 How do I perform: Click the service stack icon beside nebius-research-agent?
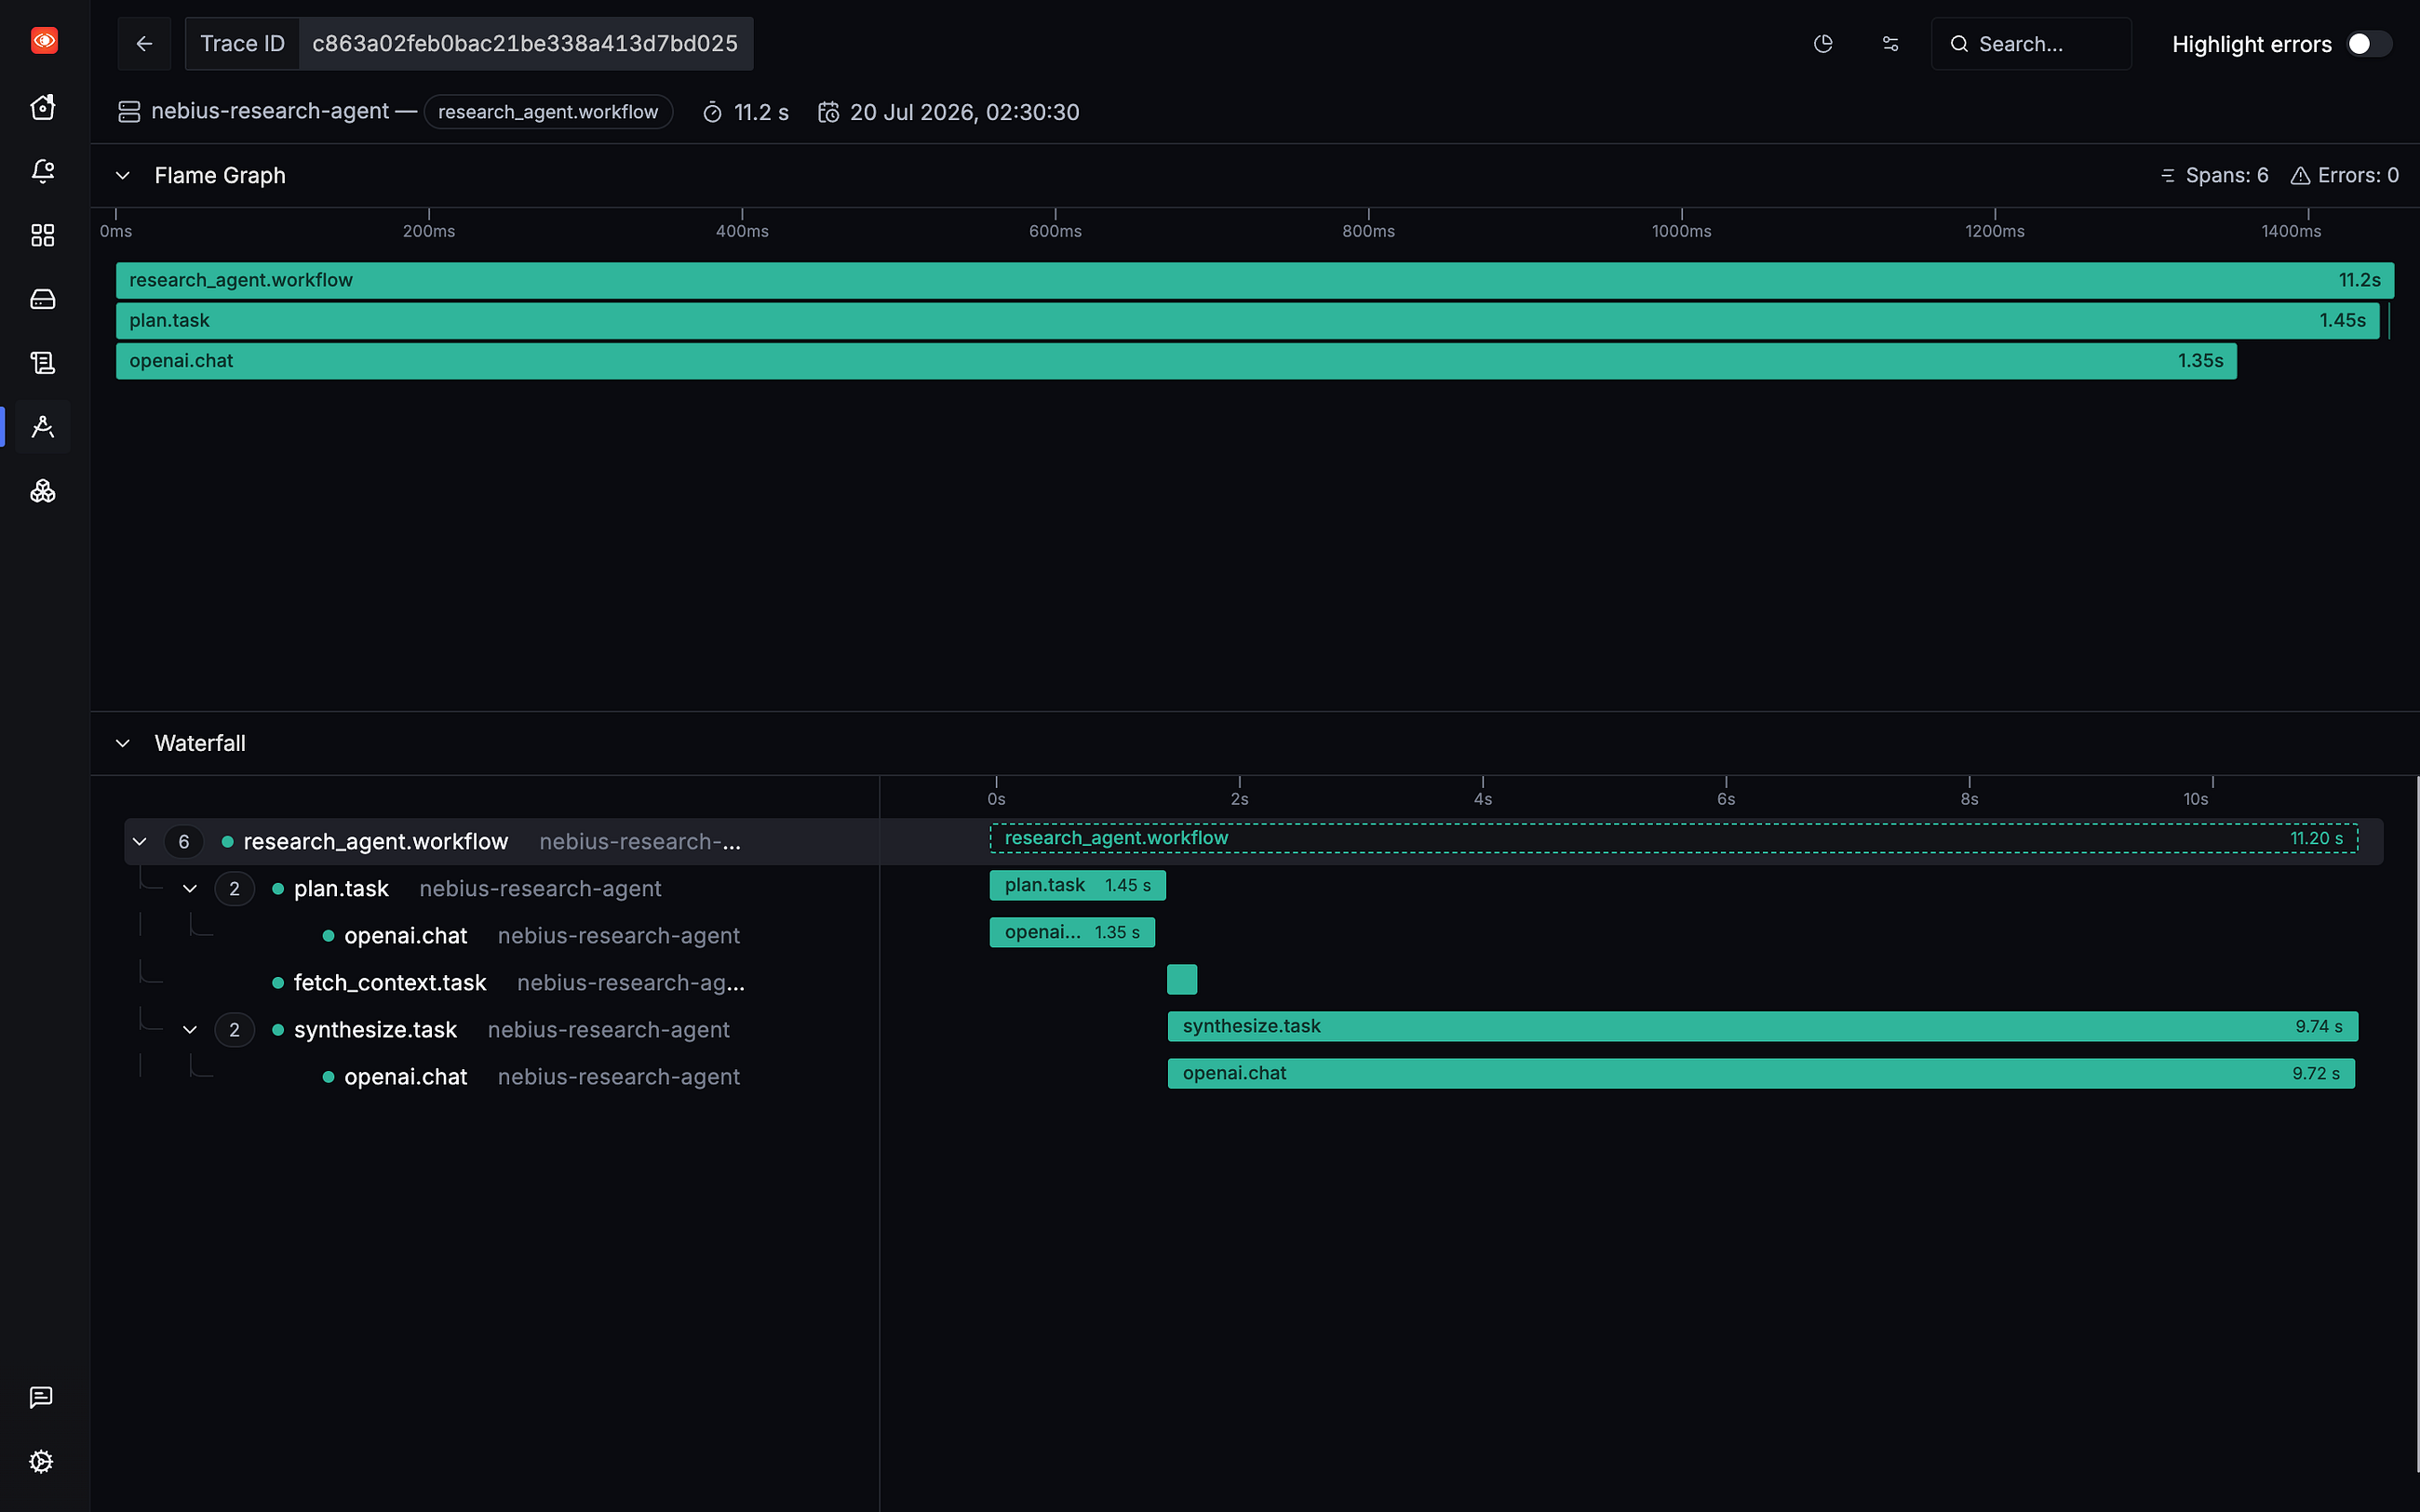(x=129, y=112)
